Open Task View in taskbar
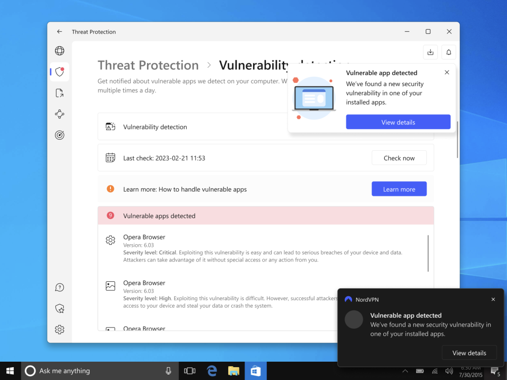The height and width of the screenshot is (380, 507). (x=190, y=371)
